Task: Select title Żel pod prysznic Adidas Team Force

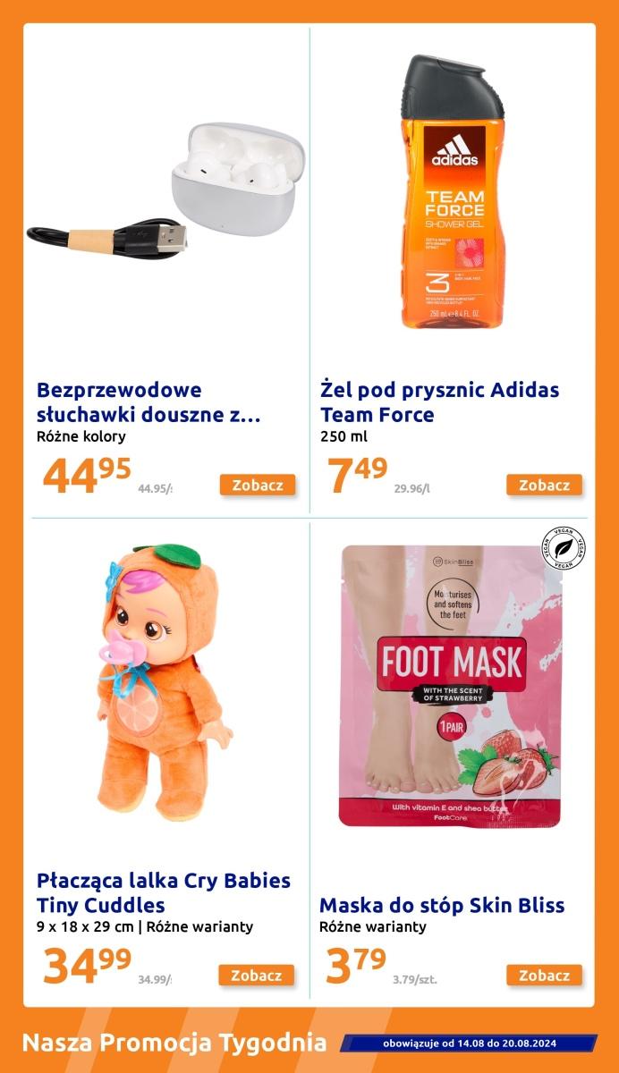Action: (x=439, y=402)
